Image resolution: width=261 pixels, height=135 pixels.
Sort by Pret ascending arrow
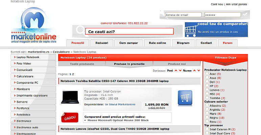176,71
